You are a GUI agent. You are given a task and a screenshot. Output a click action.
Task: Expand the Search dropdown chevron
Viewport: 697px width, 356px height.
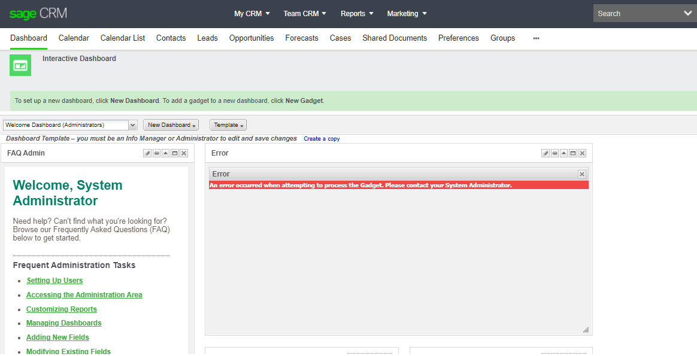pos(687,13)
